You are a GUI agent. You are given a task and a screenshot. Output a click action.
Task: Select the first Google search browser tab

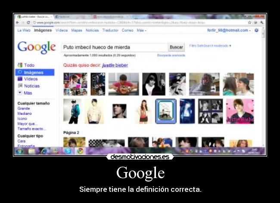[34, 17]
